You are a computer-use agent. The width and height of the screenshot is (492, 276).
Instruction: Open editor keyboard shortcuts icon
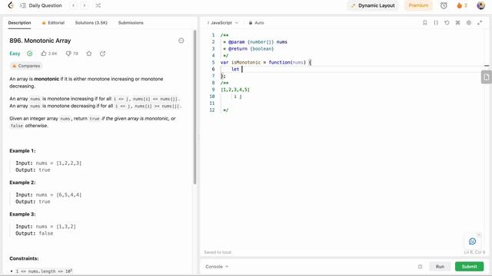tap(458, 23)
